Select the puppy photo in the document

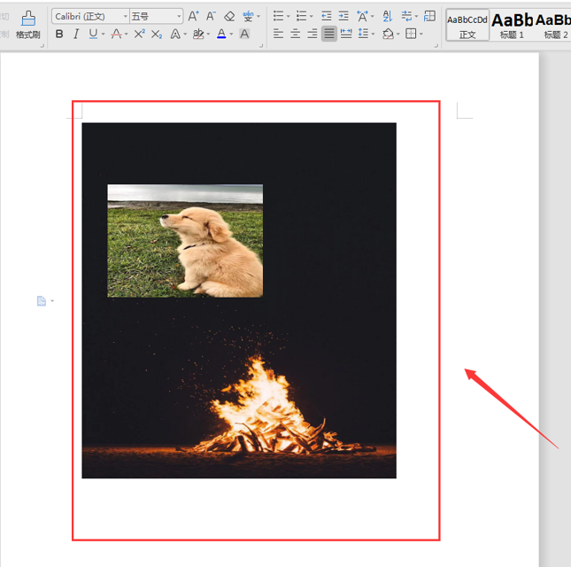point(185,241)
